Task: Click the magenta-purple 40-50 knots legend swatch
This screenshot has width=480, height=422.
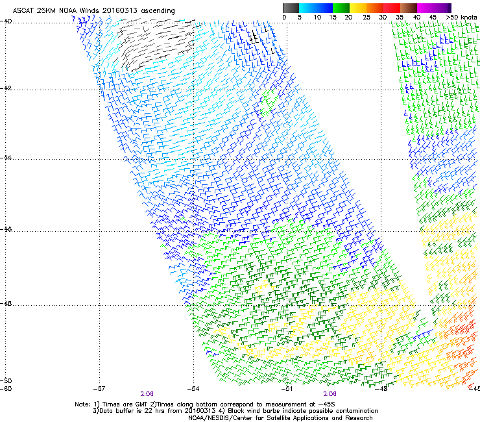Action: tap(434, 8)
